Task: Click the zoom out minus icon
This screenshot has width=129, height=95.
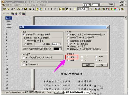Action: 75,9
